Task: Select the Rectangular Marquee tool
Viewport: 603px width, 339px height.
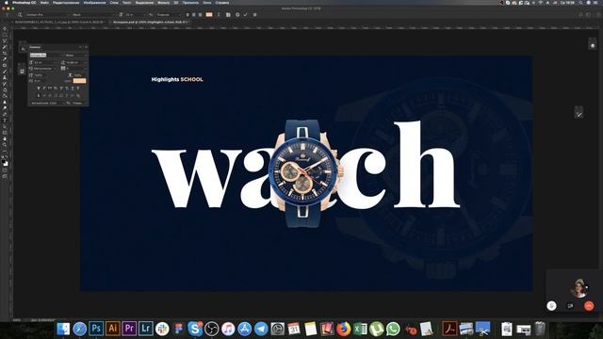Action: 5,35
